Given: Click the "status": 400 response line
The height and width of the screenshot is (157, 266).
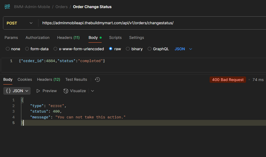Looking at the screenshot, I should pos(46,112).
